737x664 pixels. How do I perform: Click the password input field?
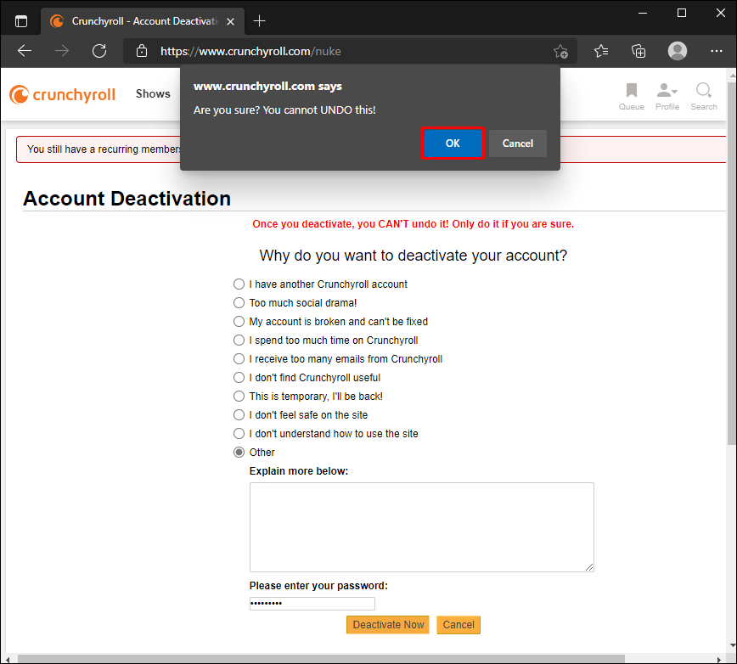point(312,604)
